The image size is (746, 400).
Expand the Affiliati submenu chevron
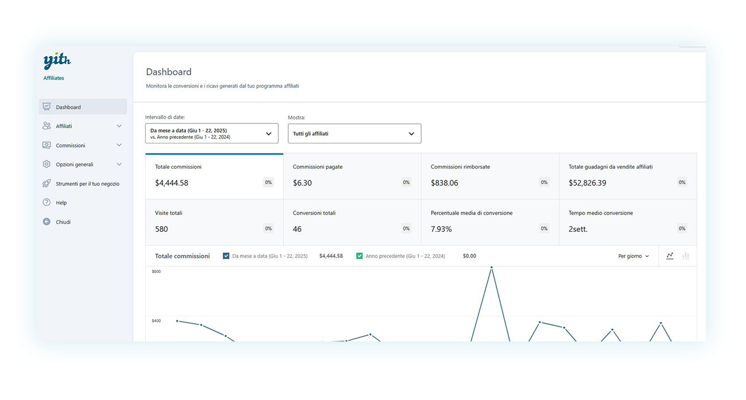[x=119, y=126]
